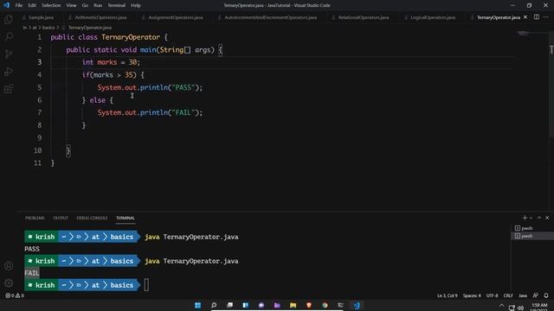
Task: Click the basics breadcrumb segment
Action: (x=48, y=28)
